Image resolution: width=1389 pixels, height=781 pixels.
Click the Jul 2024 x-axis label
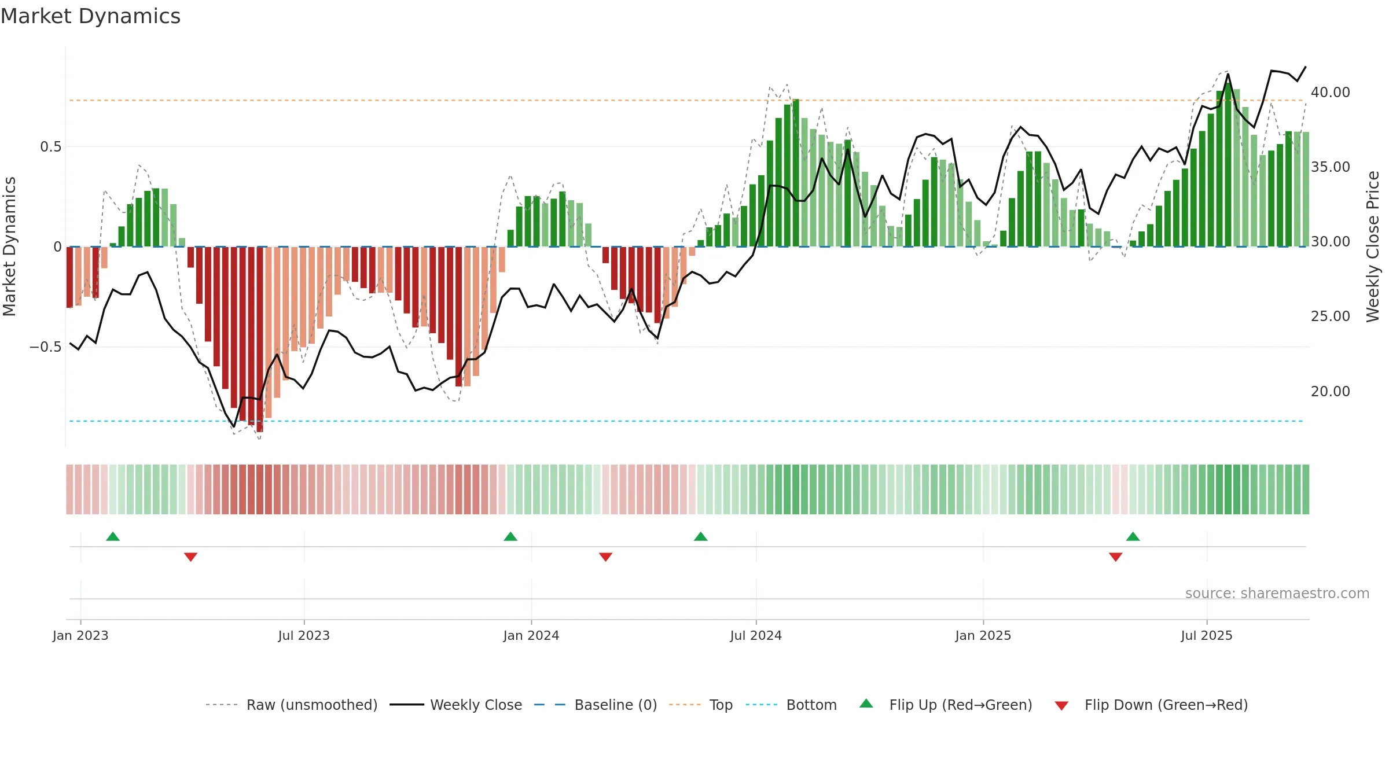point(756,635)
